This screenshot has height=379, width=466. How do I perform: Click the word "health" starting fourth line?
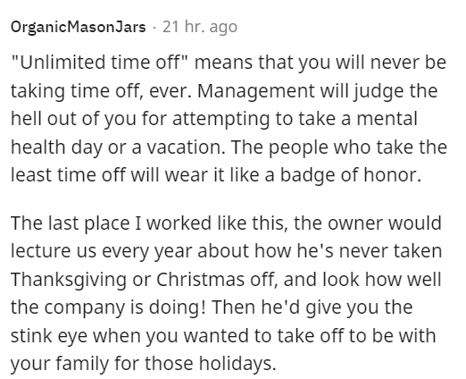pos(38,147)
